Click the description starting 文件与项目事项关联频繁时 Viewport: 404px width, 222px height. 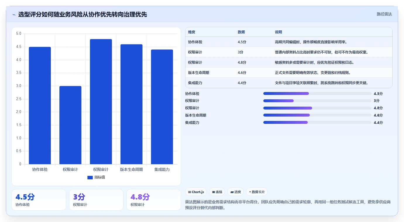coord(322,83)
